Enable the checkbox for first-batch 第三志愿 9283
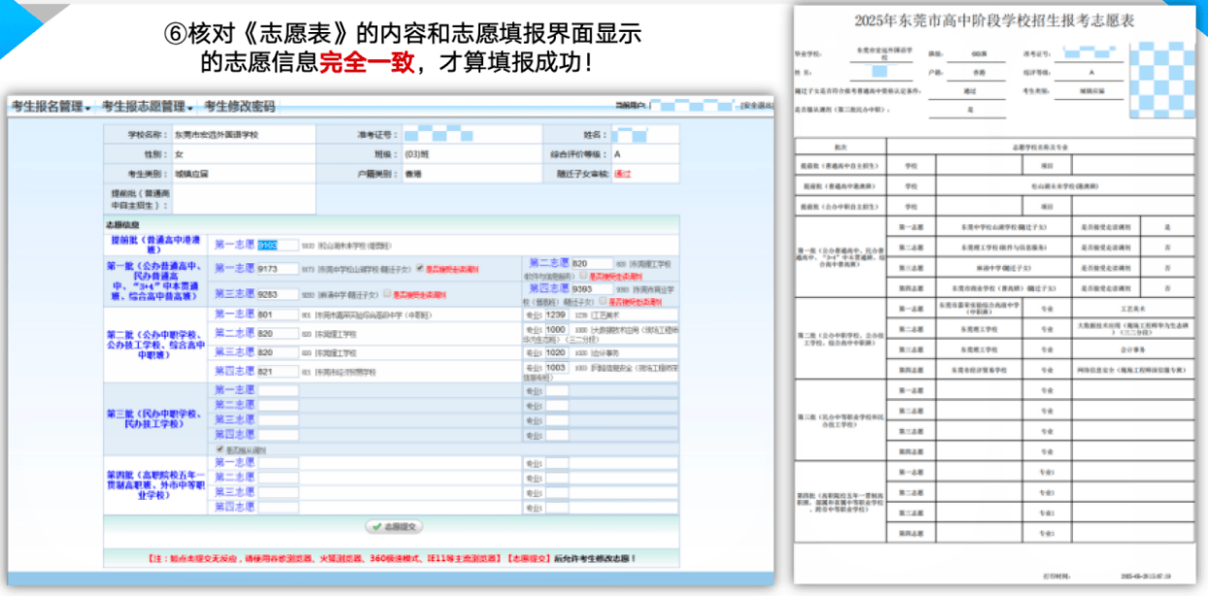The image size is (1208, 597). pos(388,293)
